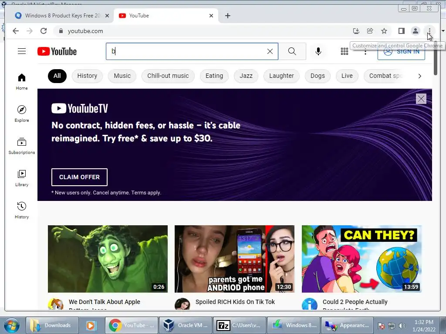View site info via the padlock icon
Screen dimensions: 446x334
point(61,31)
